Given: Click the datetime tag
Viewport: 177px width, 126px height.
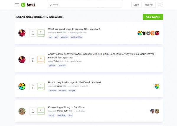Looking at the screenshot, I should pos(61,115).
